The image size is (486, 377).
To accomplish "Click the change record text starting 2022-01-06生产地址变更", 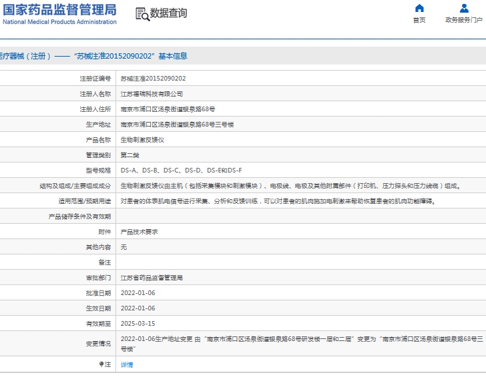I will (302, 344).
